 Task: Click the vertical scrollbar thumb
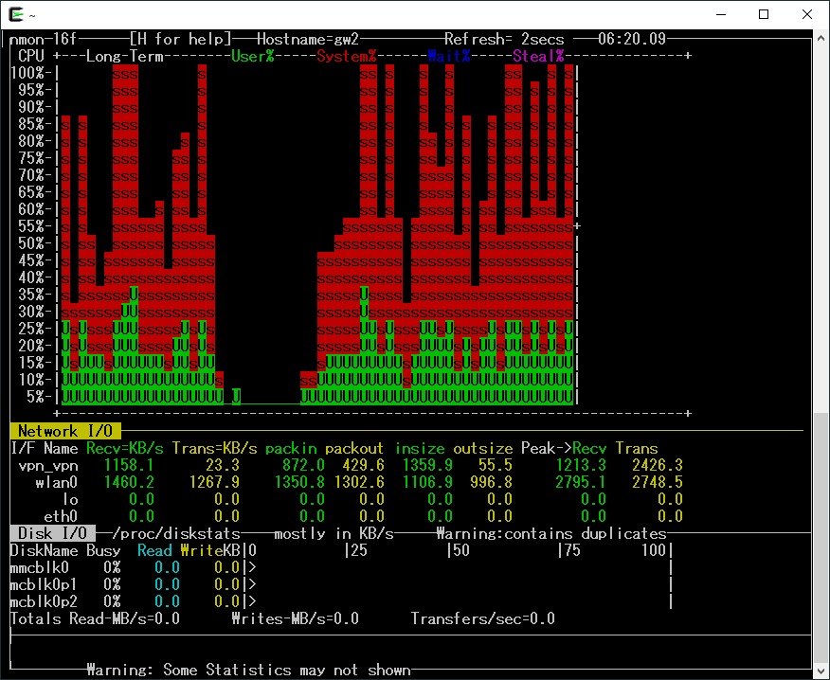tap(821, 537)
